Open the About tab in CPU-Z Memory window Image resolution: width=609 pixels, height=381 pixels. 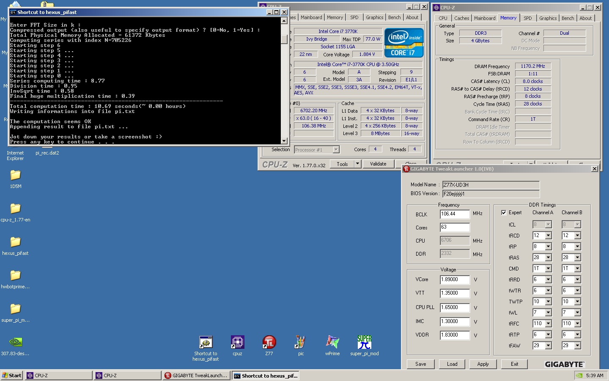[585, 18]
